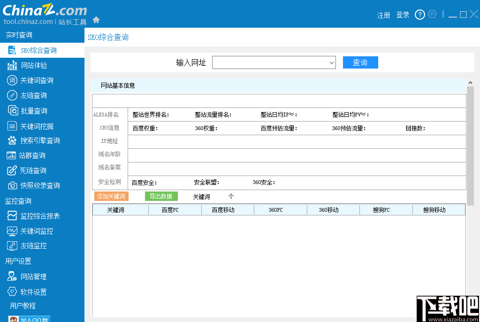Expand the website address dropdown
This screenshot has height=322, width=480.
click(x=332, y=62)
